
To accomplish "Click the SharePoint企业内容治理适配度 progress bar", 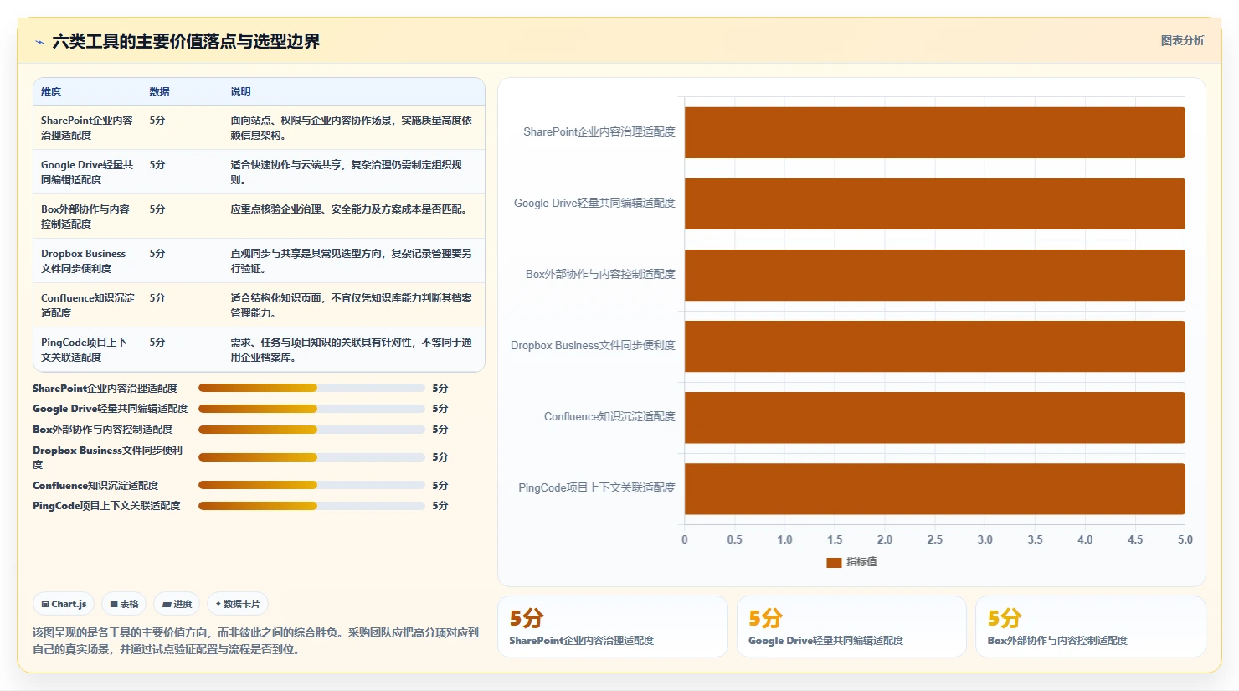I will (x=311, y=389).
